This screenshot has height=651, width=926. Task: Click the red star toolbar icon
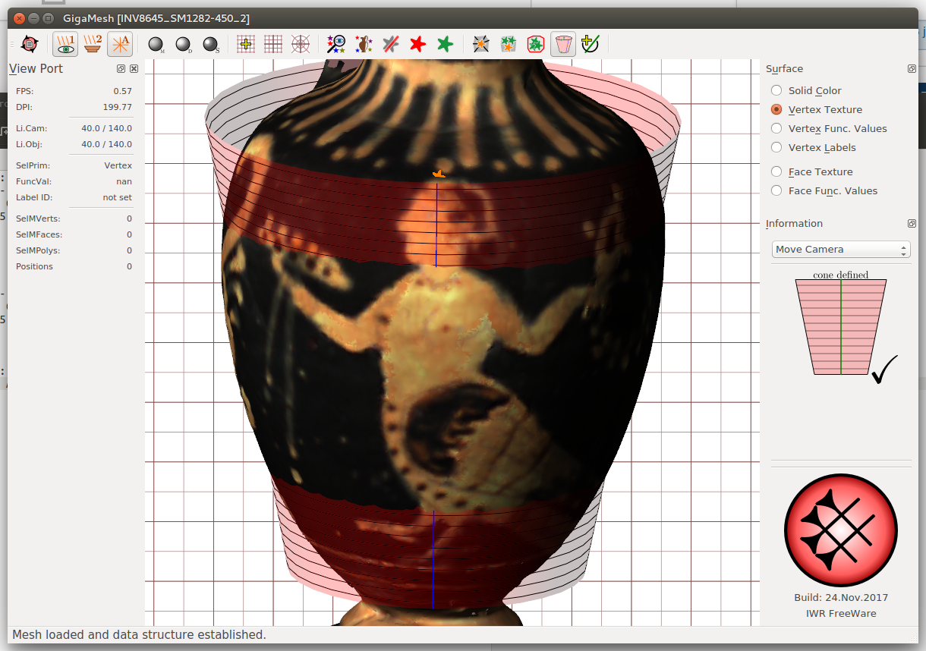(x=417, y=45)
